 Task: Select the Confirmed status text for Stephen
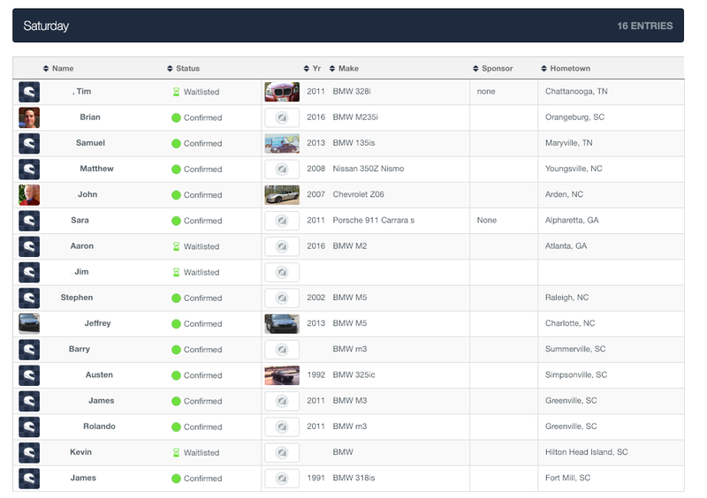pyautogui.click(x=203, y=298)
